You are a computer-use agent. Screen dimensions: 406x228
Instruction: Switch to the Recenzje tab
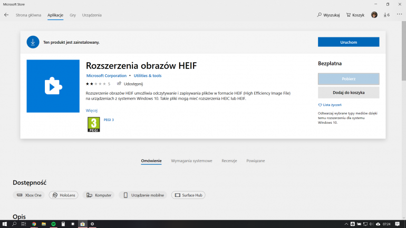[229, 161]
